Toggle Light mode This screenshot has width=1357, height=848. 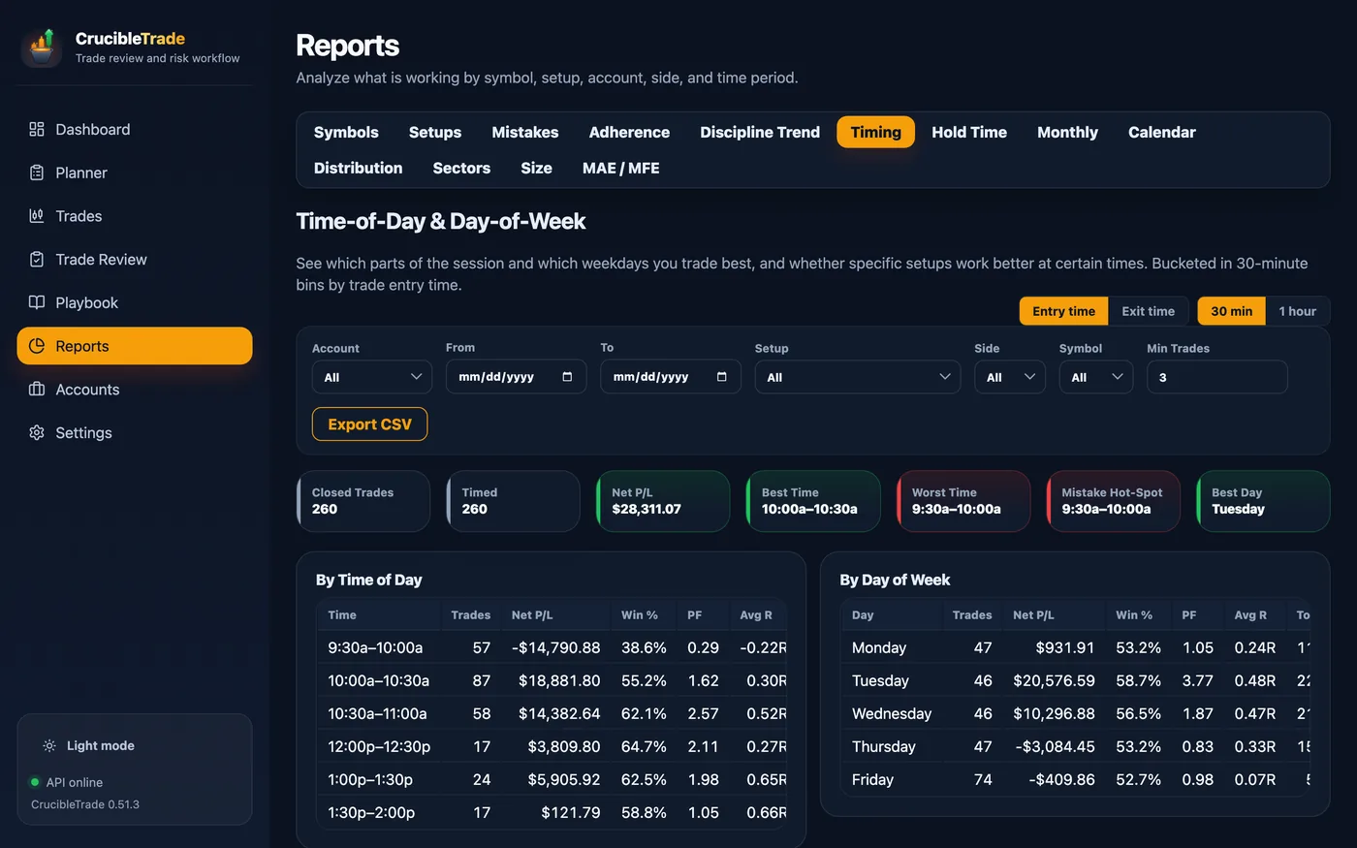tap(89, 745)
